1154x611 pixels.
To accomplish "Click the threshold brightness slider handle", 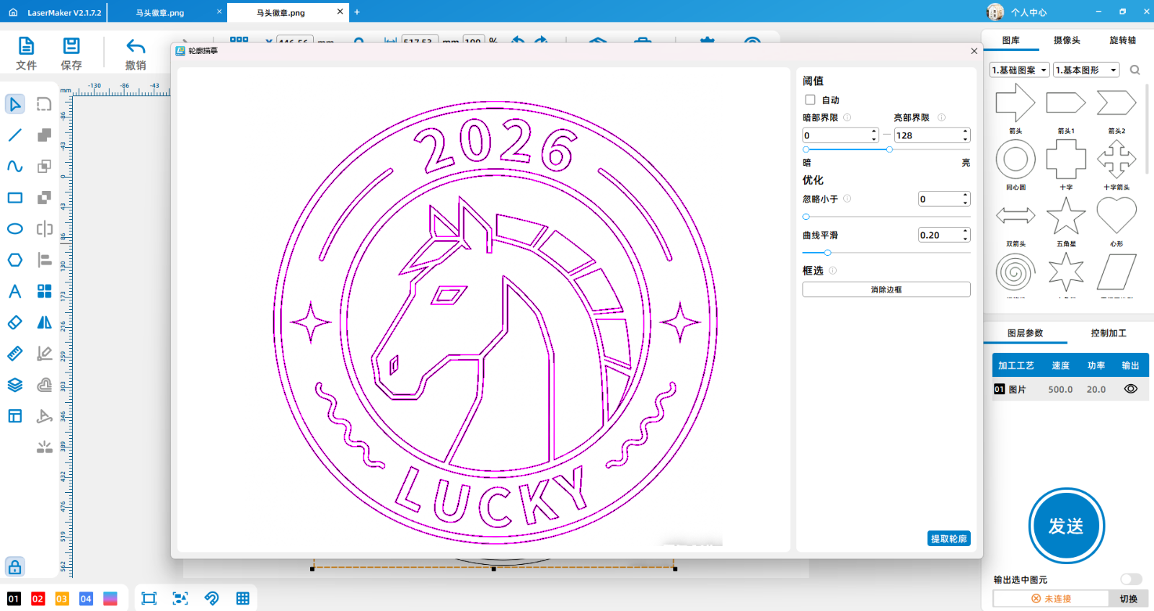I will click(x=889, y=149).
